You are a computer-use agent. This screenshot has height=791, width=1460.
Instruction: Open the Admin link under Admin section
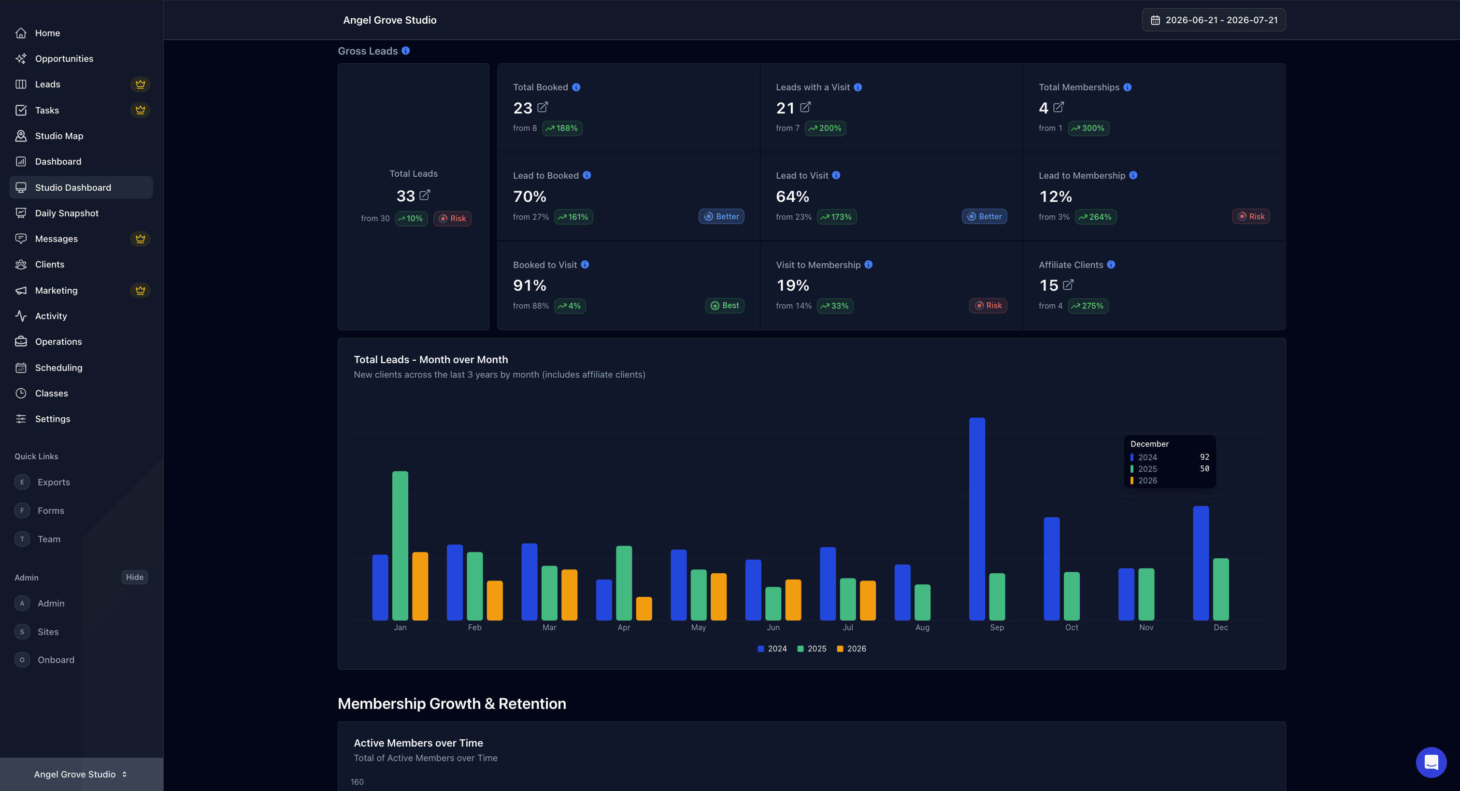51,604
